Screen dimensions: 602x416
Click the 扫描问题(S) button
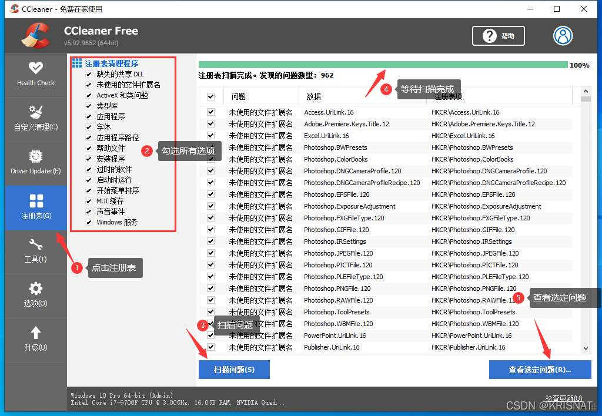[x=234, y=370]
